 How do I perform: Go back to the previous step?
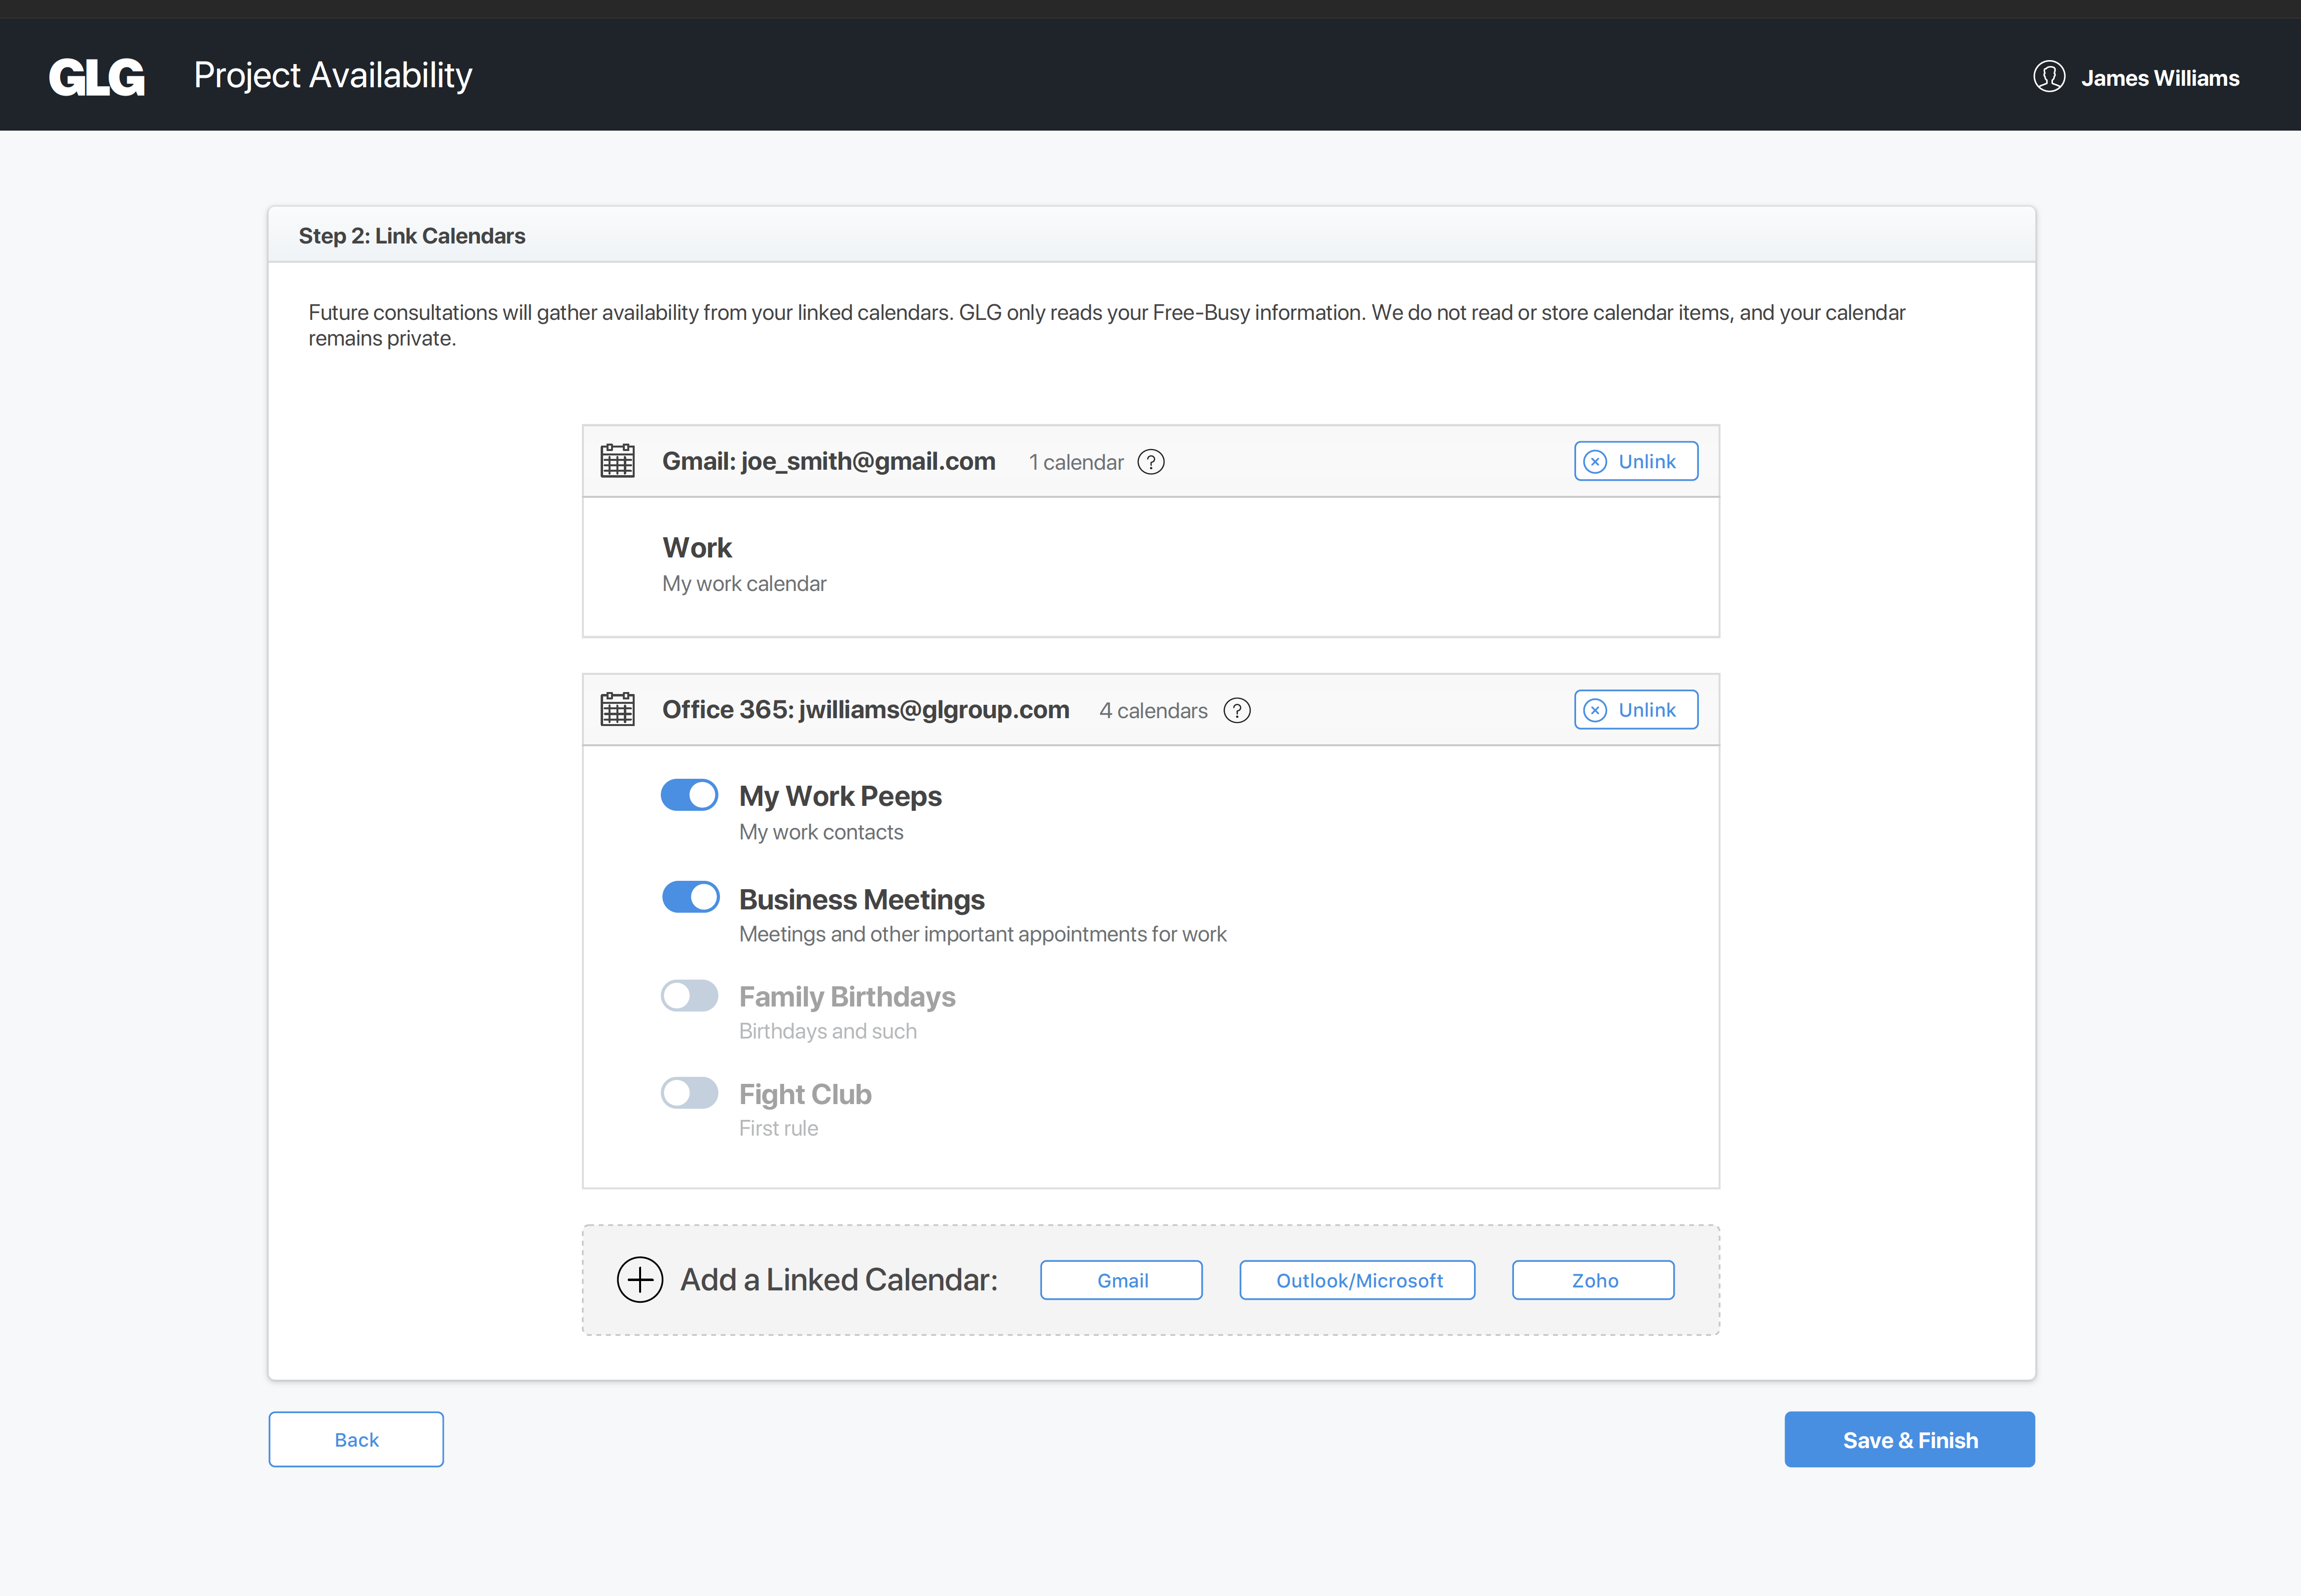pos(356,1440)
